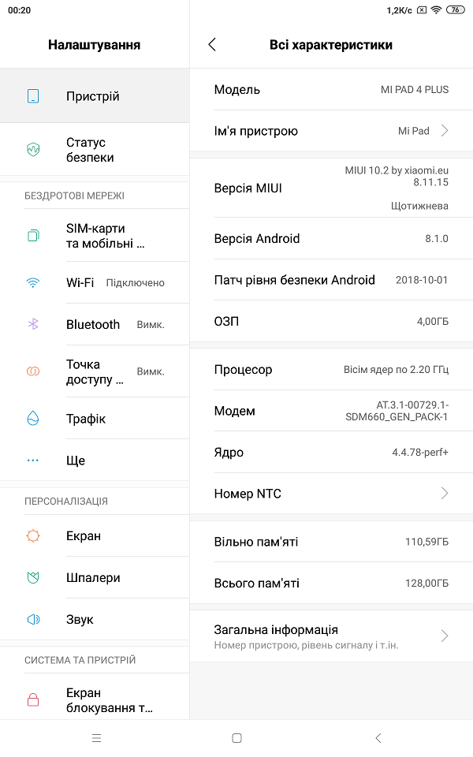The height and width of the screenshot is (757, 473).
Task: Open Статус безпеки settings
Action: click(x=95, y=150)
